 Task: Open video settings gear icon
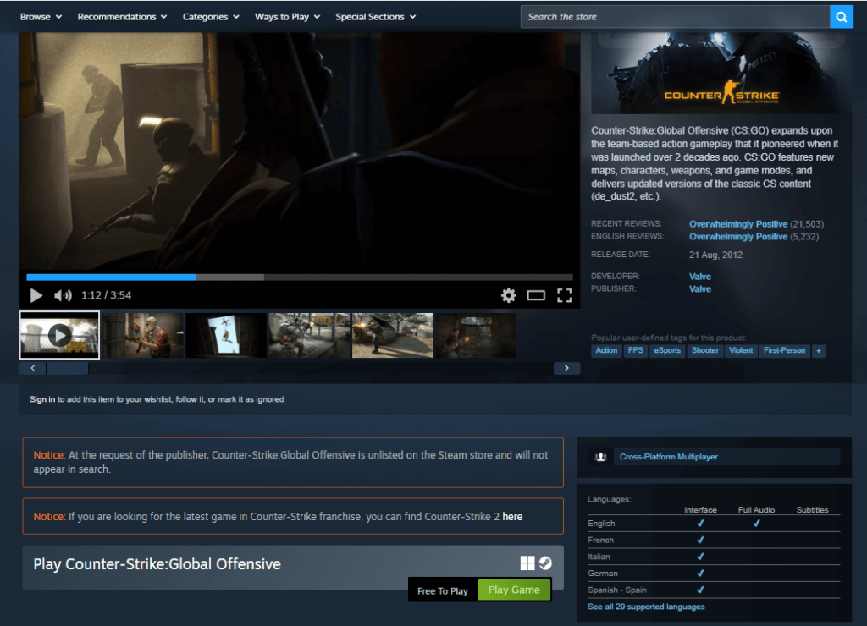coord(508,295)
